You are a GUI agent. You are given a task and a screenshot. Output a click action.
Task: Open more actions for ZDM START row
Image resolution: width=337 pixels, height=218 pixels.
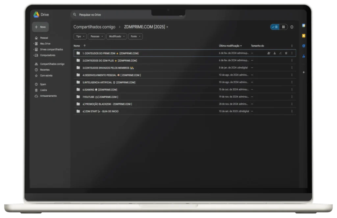click(x=292, y=111)
